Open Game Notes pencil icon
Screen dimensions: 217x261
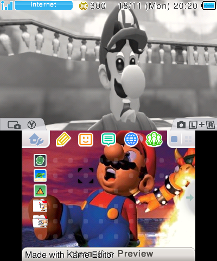(63, 139)
